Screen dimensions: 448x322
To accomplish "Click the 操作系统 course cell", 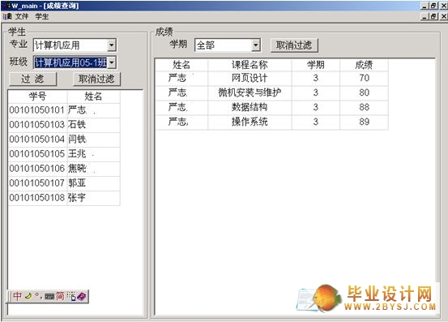I will [250, 122].
